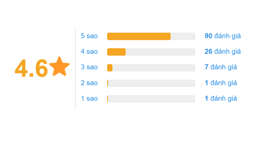The height and width of the screenshot is (141, 258).
Task: Click the 2 sao rating label
Action: coord(89,83)
